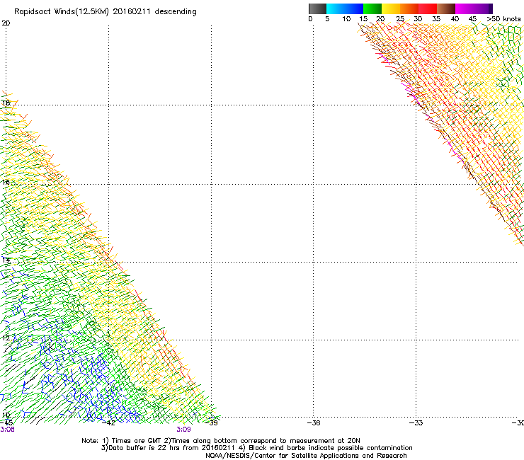Screen dimensions: 524x460
Task: Select the '35' label under the color scale
Action: coord(436,19)
